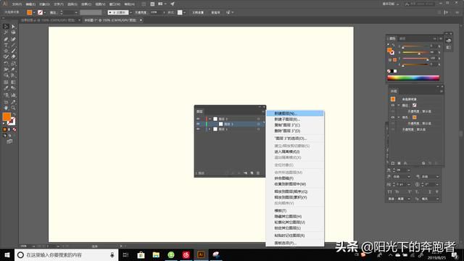Open File Explorer from taskbar
Screen dimensions: 464x261
coord(156,254)
